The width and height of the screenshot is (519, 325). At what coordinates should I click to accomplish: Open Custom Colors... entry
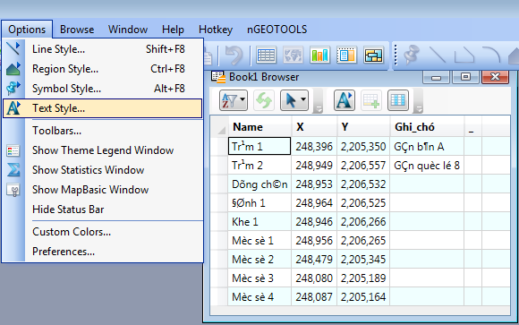103,232
